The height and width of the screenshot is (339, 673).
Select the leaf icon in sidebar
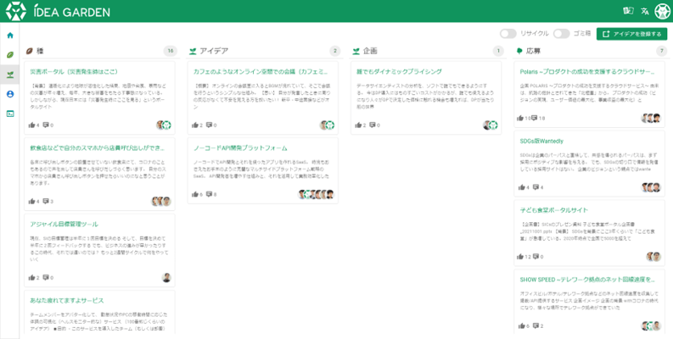[x=10, y=55]
